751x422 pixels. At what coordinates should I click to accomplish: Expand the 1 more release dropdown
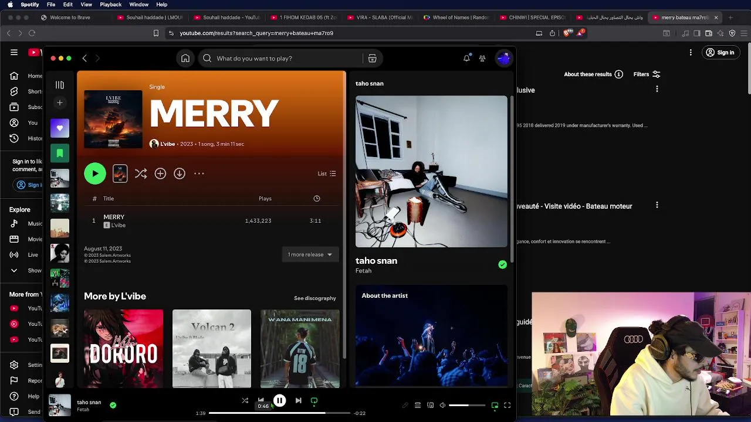pos(310,254)
